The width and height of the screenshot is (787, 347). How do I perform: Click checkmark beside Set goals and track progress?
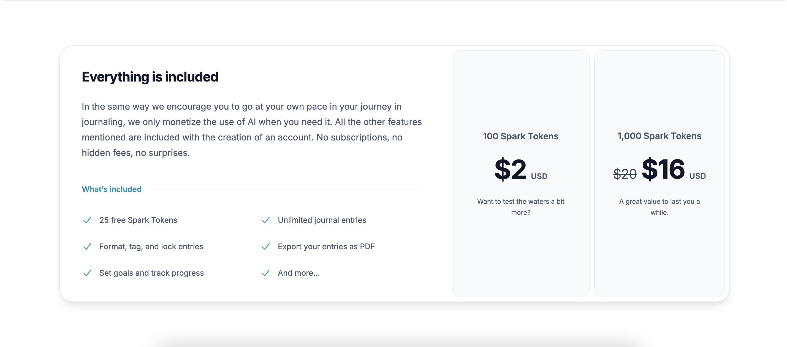(87, 273)
